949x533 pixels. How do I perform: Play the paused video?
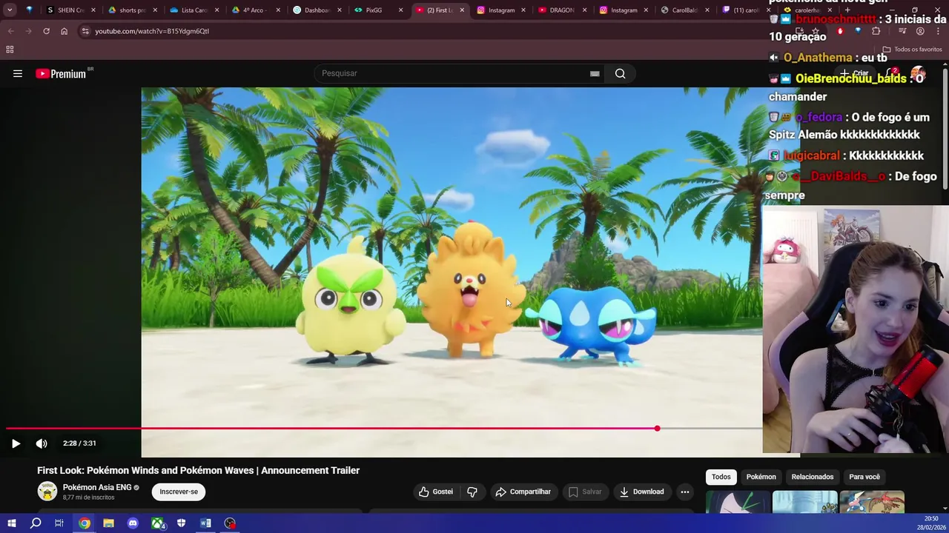click(16, 443)
